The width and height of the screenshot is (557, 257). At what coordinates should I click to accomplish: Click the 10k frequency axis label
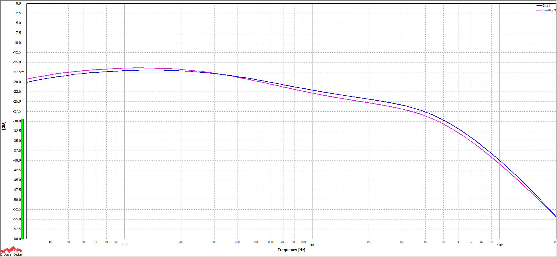500,245
